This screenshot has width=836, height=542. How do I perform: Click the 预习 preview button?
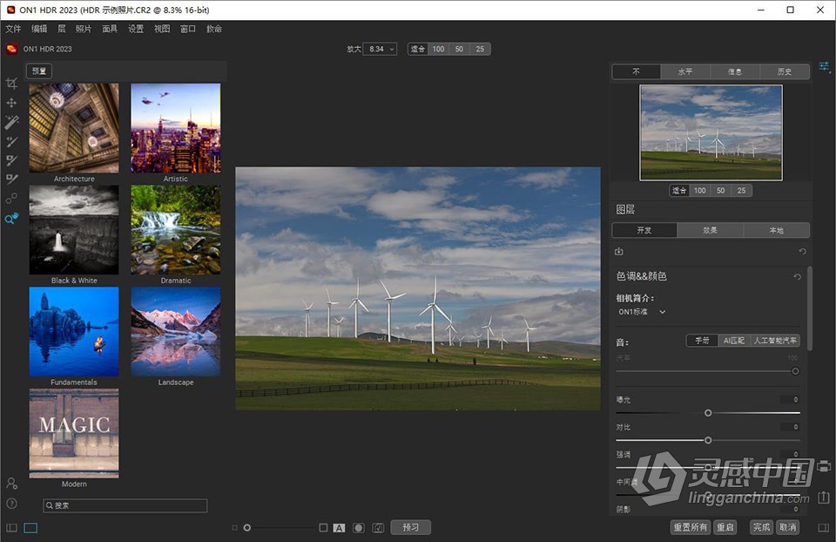(x=410, y=526)
